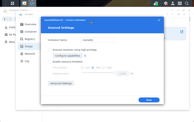194x122 pixels.
Task: Click the Advanced Settings button
Action: pos(61,83)
